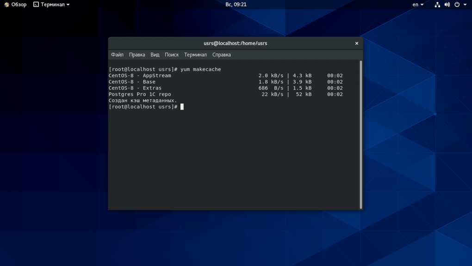Open the Правка menu
472x266 pixels.
coord(137,54)
